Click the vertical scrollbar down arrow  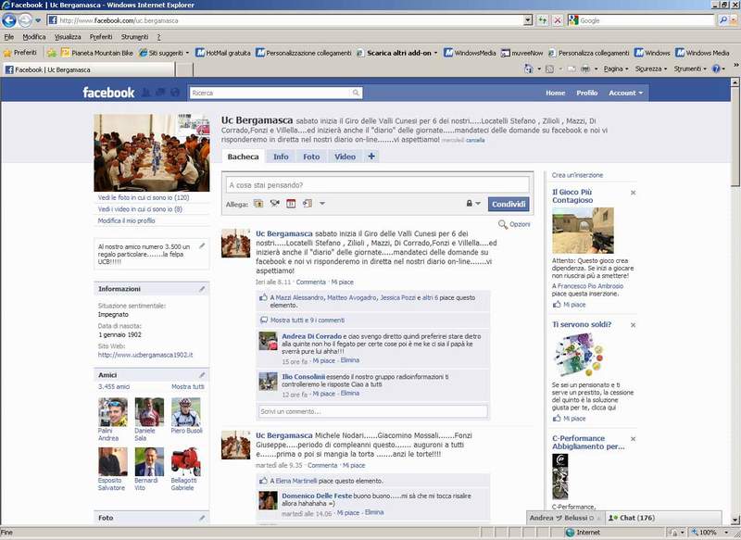(735, 521)
